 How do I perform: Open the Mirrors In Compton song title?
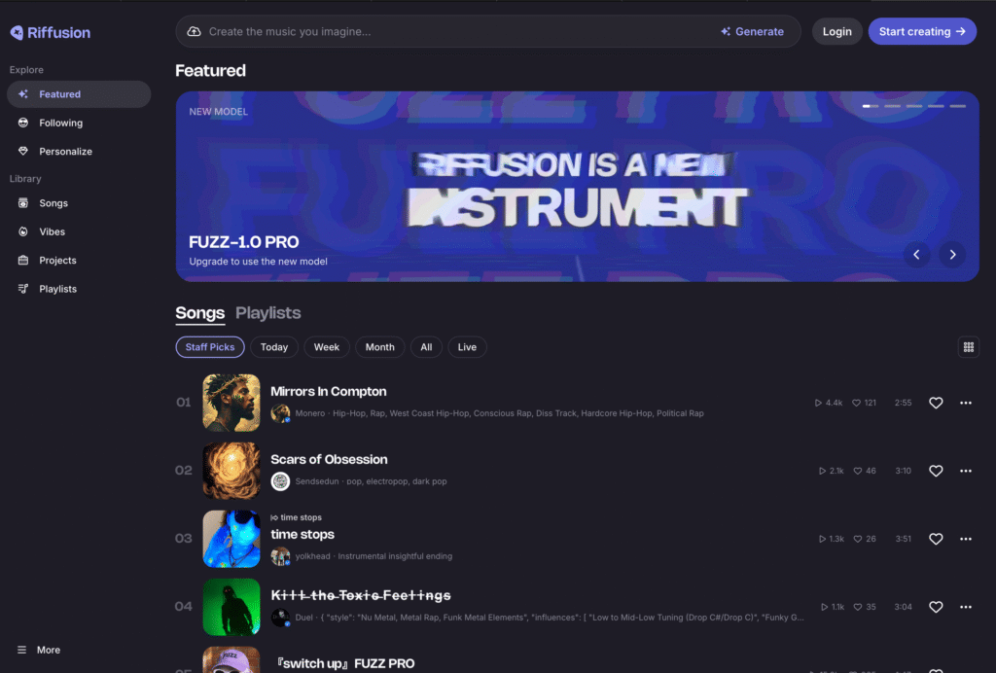click(329, 392)
